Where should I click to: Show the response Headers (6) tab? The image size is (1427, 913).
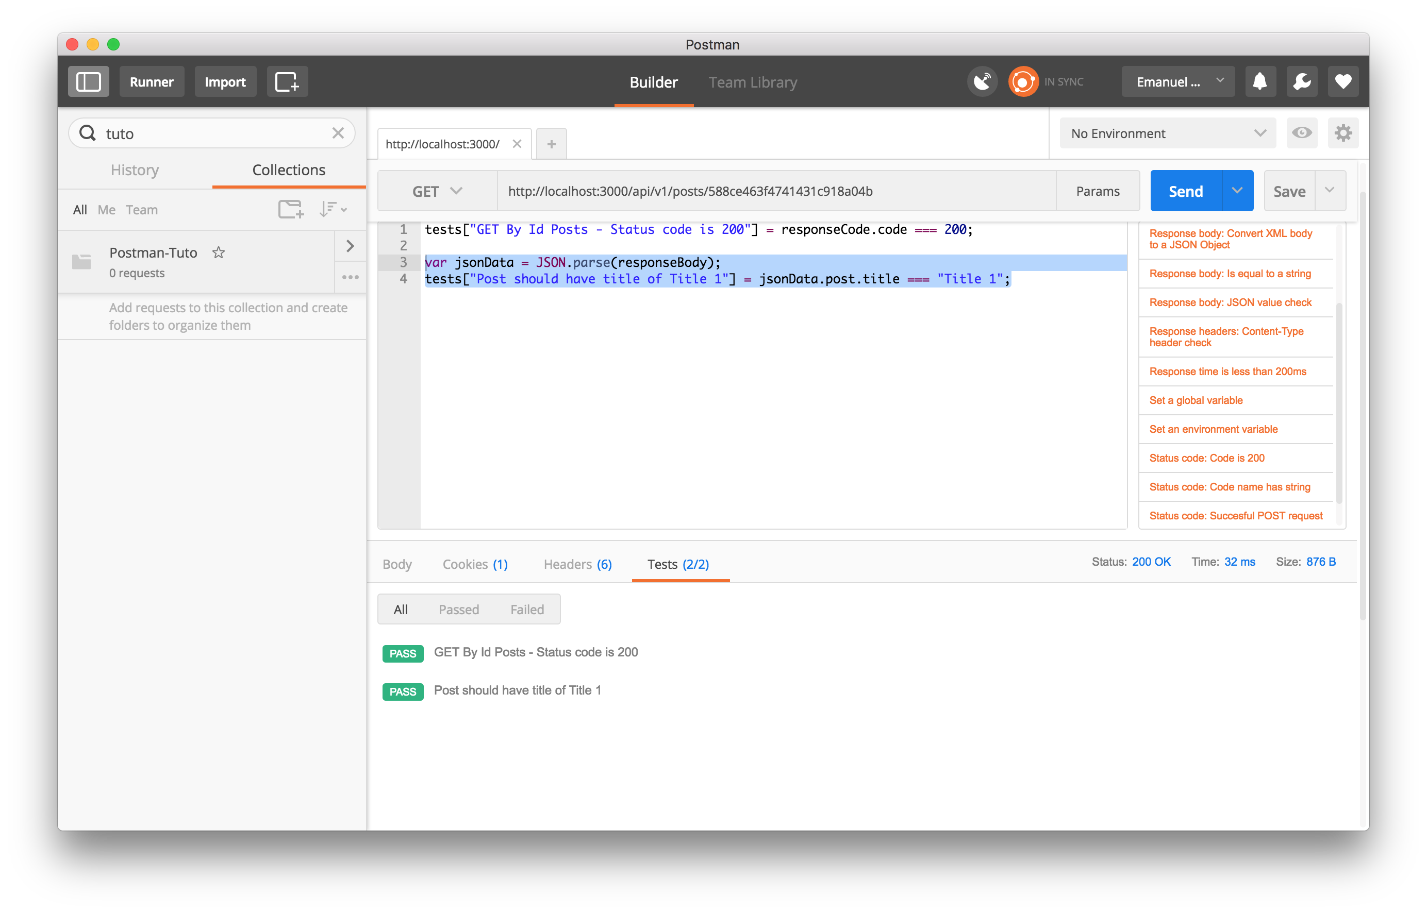[578, 564]
